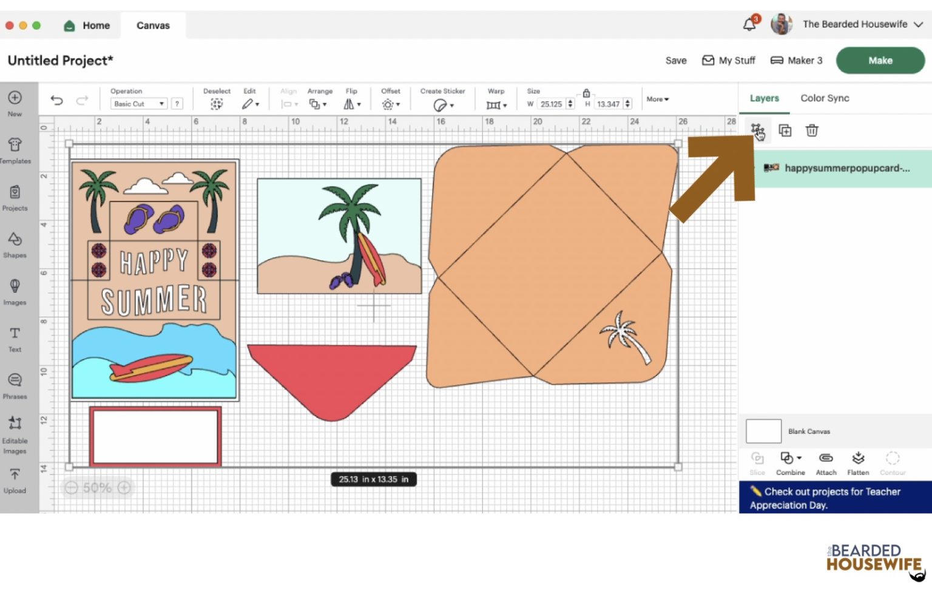Click the Attach tool
The width and height of the screenshot is (932, 592).
(x=825, y=463)
